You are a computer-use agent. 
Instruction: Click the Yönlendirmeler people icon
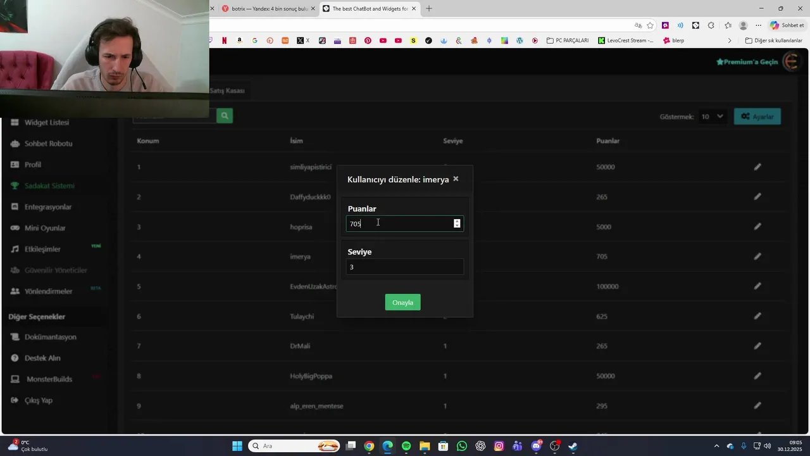click(15, 291)
